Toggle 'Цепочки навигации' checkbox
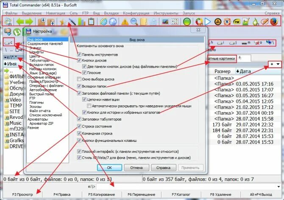Image resolution: width=284 pixels, height=200 pixels. pos(84,99)
